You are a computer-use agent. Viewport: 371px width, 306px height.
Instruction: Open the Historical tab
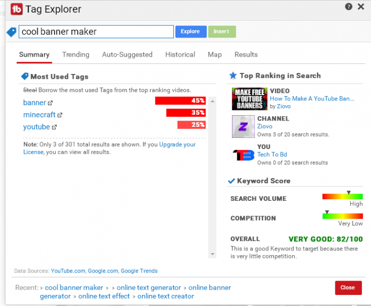(x=180, y=55)
